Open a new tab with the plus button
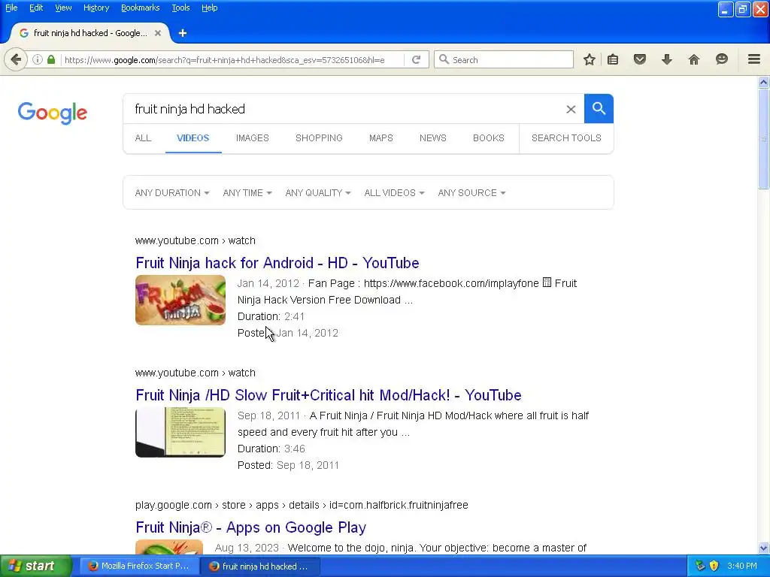Image resolution: width=770 pixels, height=577 pixels. pos(183,33)
